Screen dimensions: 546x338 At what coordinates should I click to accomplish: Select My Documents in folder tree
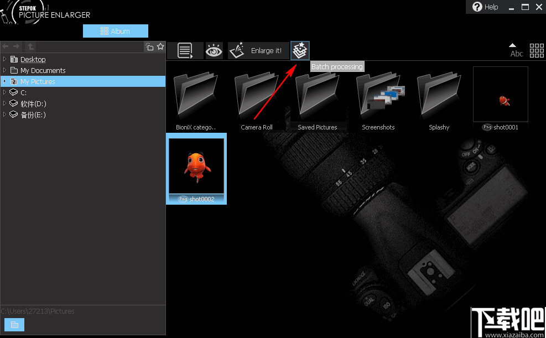point(43,70)
